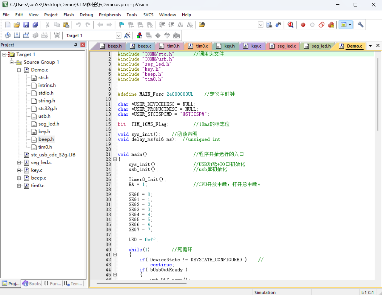Image resolution: width=382 pixels, height=295 pixels.
Task: Collapse the while loop block at line 41
Action: pyautogui.click(x=115, y=255)
